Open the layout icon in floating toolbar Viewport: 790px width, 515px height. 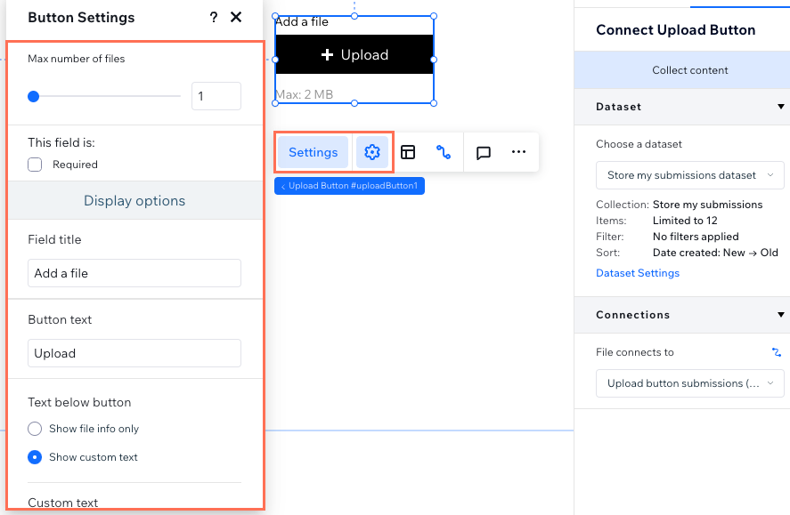(408, 152)
